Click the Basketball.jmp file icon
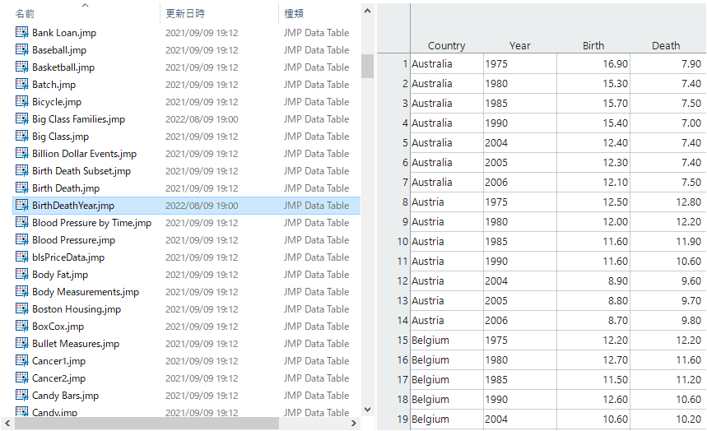The image size is (707, 431). 21,67
